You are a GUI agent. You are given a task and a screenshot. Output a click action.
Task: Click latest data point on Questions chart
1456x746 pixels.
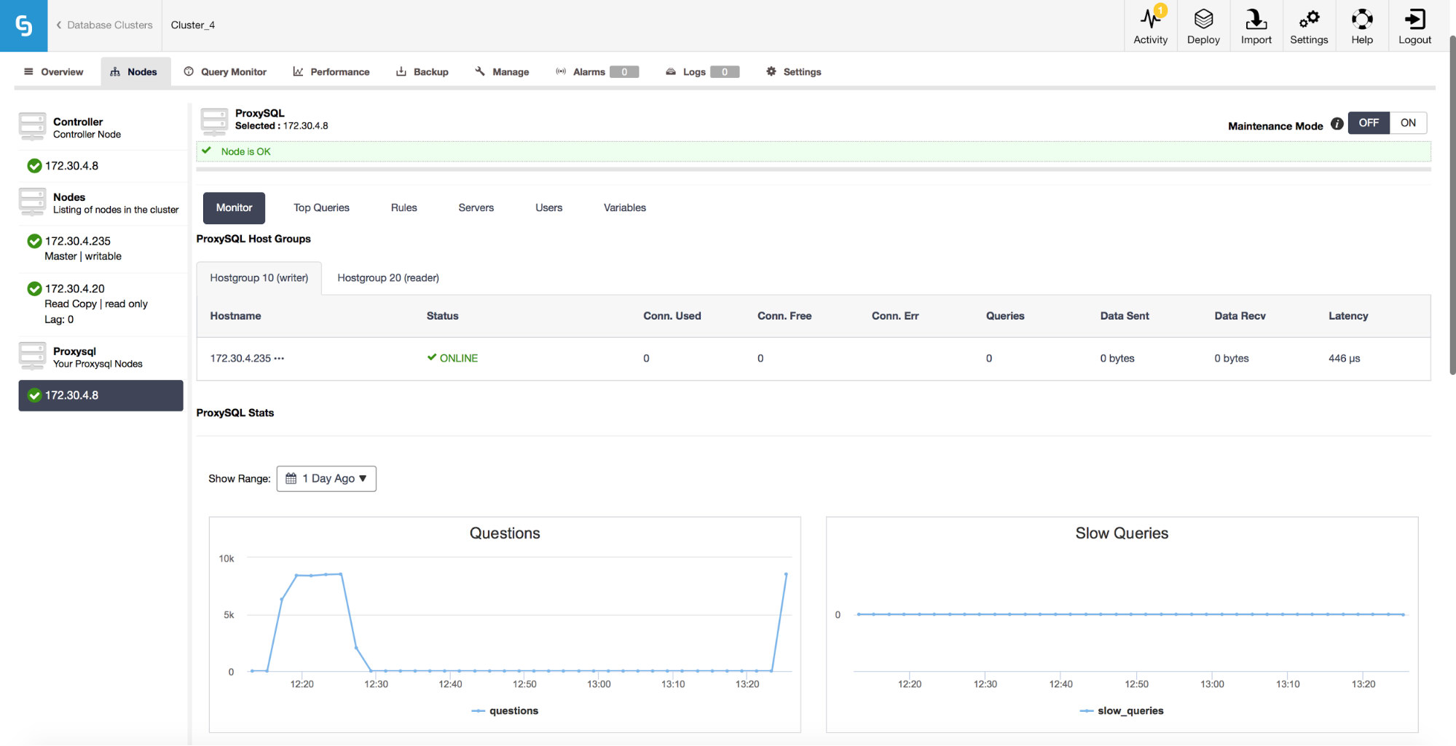(x=786, y=574)
